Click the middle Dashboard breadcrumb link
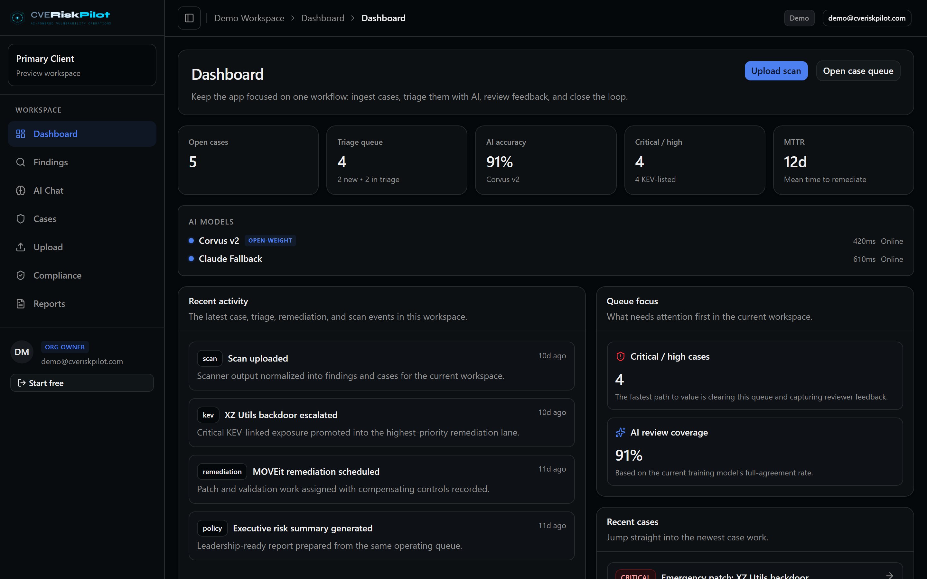The height and width of the screenshot is (579, 927). tap(323, 18)
